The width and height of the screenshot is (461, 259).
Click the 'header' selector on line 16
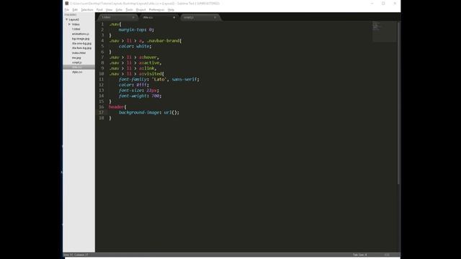116,107
